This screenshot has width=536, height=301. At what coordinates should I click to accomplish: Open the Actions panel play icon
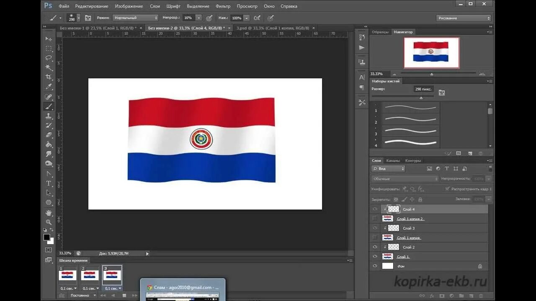tap(362, 48)
